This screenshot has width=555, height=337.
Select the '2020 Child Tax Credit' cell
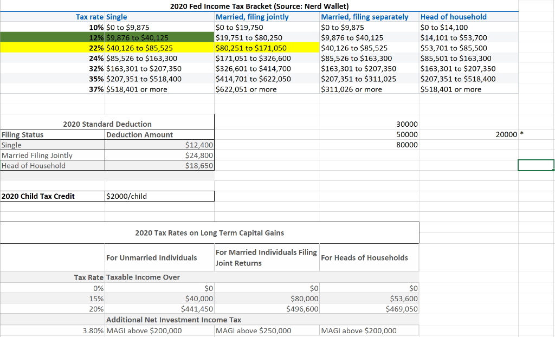pos(53,196)
